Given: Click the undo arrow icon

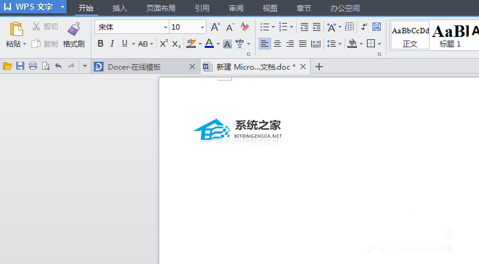Looking at the screenshot, I should [58, 66].
